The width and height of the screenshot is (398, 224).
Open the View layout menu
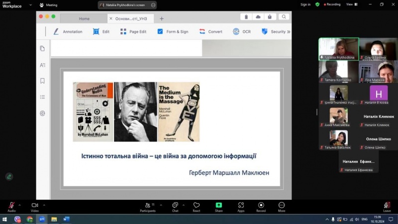[x=350, y=4]
